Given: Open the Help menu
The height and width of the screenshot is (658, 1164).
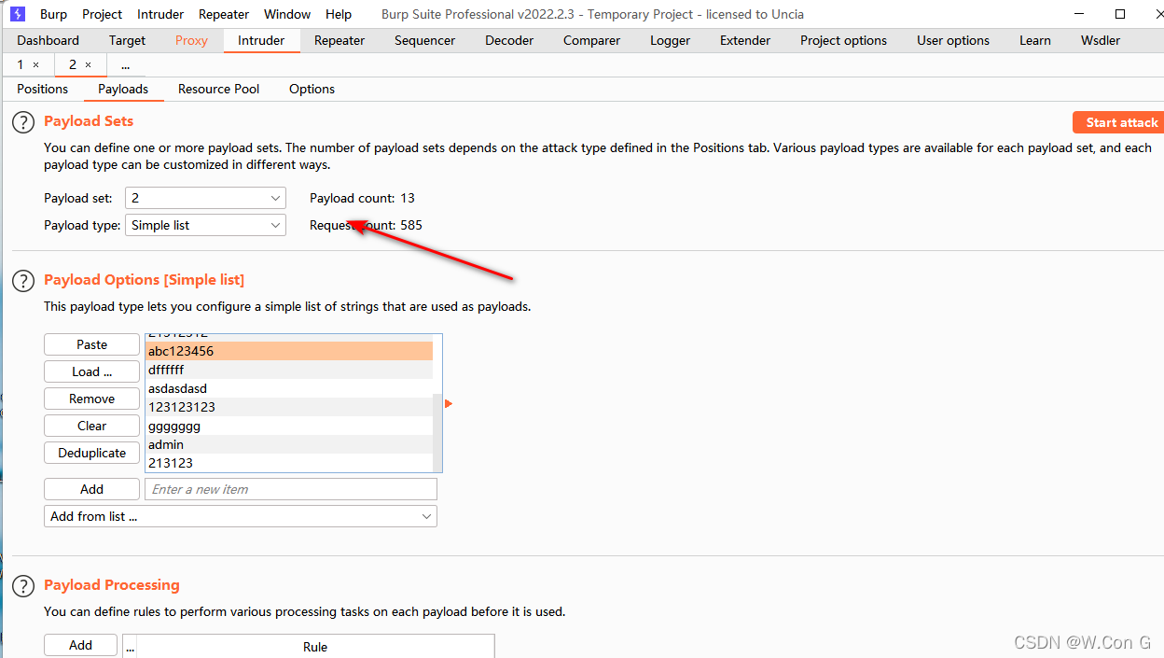Looking at the screenshot, I should [339, 14].
